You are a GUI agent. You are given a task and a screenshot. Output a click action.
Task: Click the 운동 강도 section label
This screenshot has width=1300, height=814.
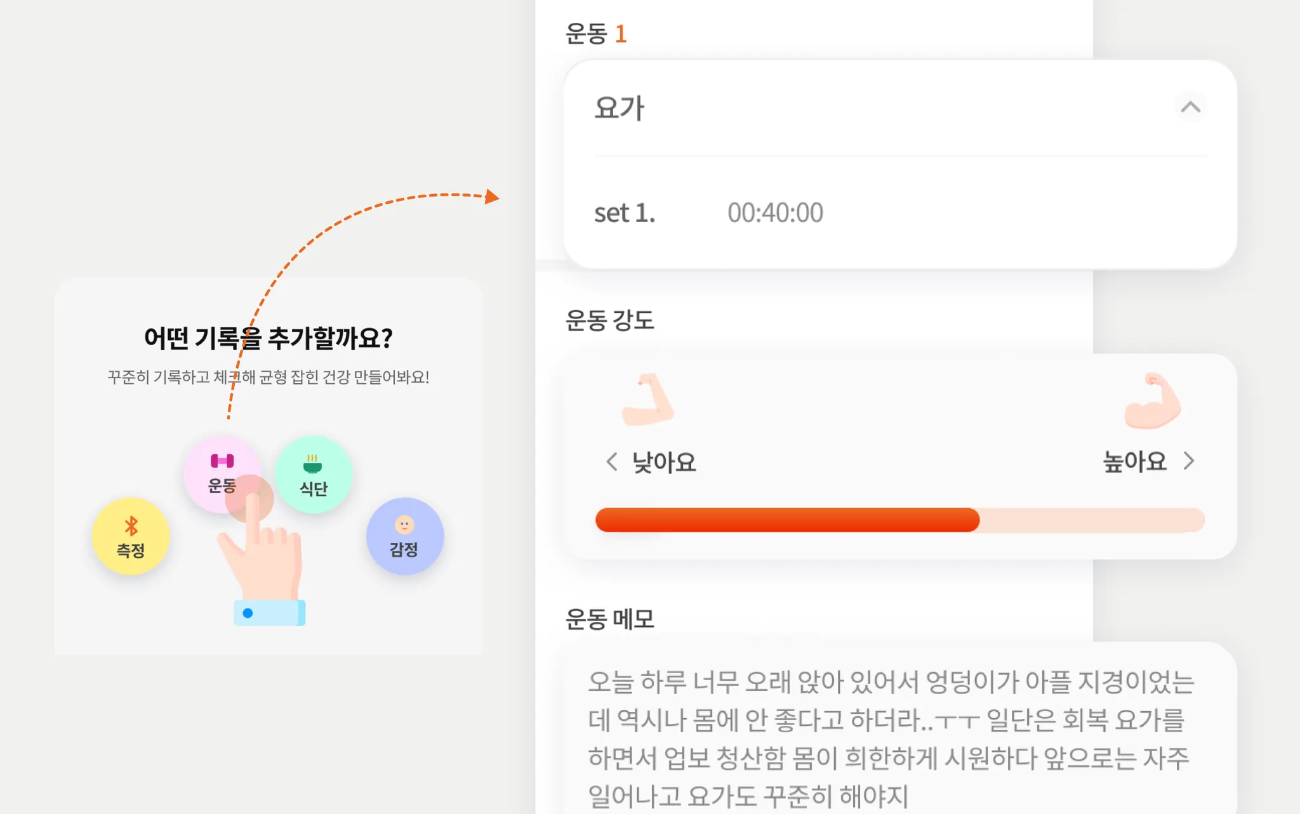[609, 320]
